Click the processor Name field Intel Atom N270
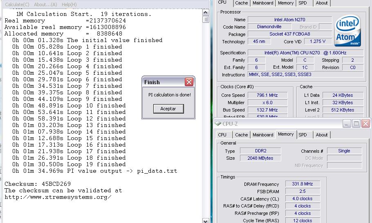Image resolution: width=372 pixels, height=223 pixels. pyautogui.click(x=290, y=20)
